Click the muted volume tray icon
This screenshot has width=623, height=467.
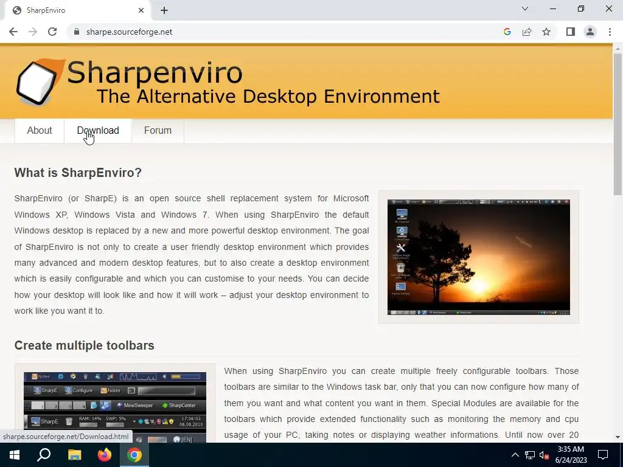coord(545,455)
